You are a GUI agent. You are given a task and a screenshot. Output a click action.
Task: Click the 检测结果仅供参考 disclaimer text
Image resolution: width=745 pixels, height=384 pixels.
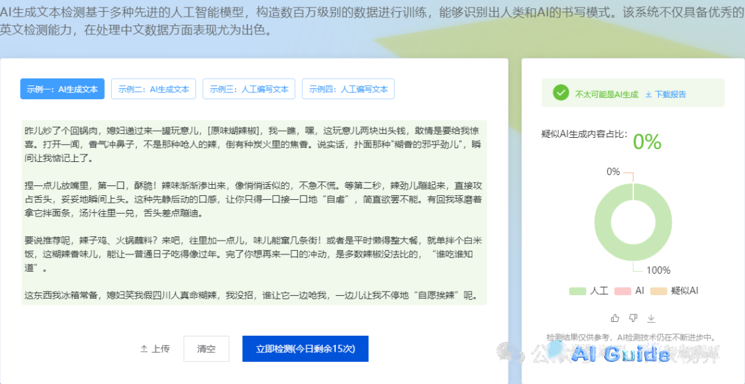coord(631,338)
